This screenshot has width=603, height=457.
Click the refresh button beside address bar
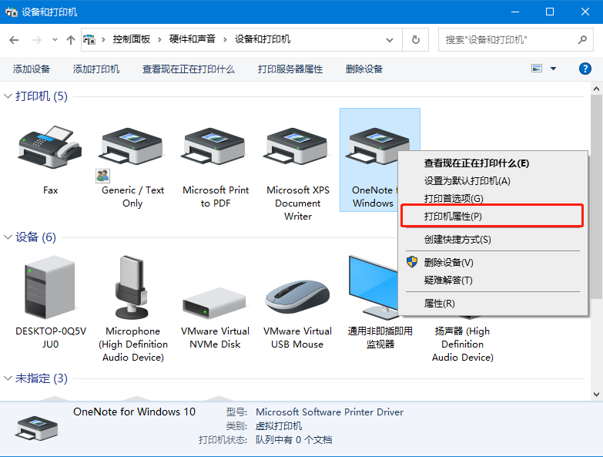(416, 39)
